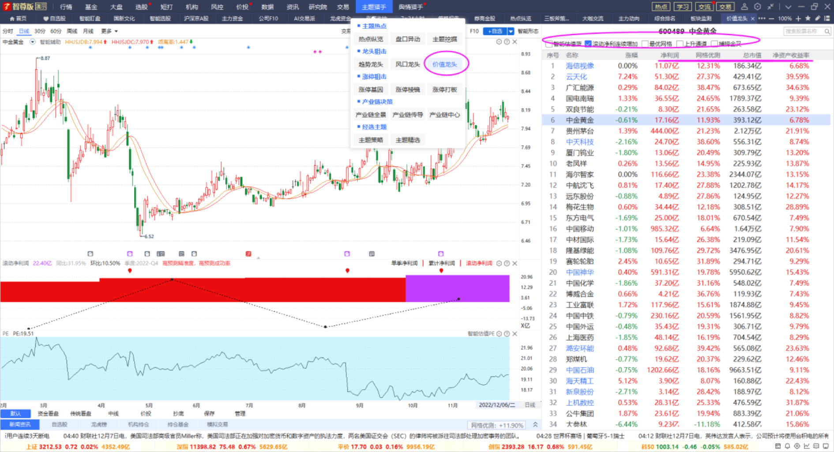
Task: Click the shrink arrows icon in the title bar
Action: 770,7
